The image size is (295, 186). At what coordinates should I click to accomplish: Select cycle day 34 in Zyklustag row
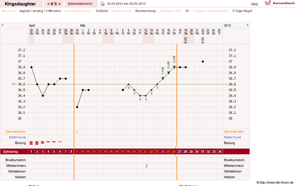(220, 152)
